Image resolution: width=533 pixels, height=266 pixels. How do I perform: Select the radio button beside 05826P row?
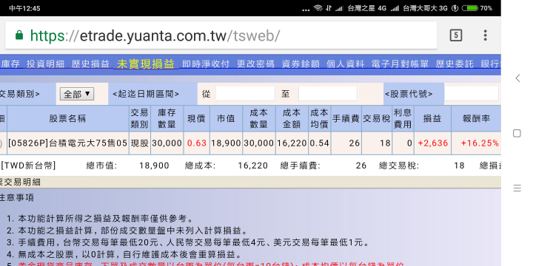tap(1, 144)
